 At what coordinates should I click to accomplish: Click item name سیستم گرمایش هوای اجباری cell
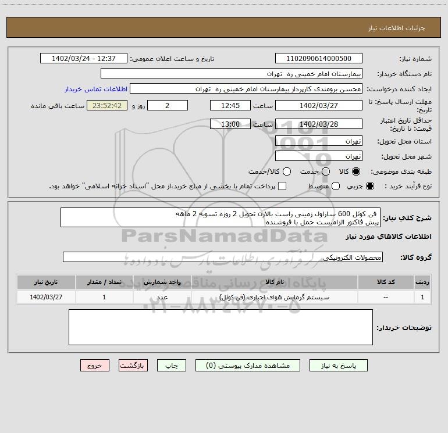(274, 297)
